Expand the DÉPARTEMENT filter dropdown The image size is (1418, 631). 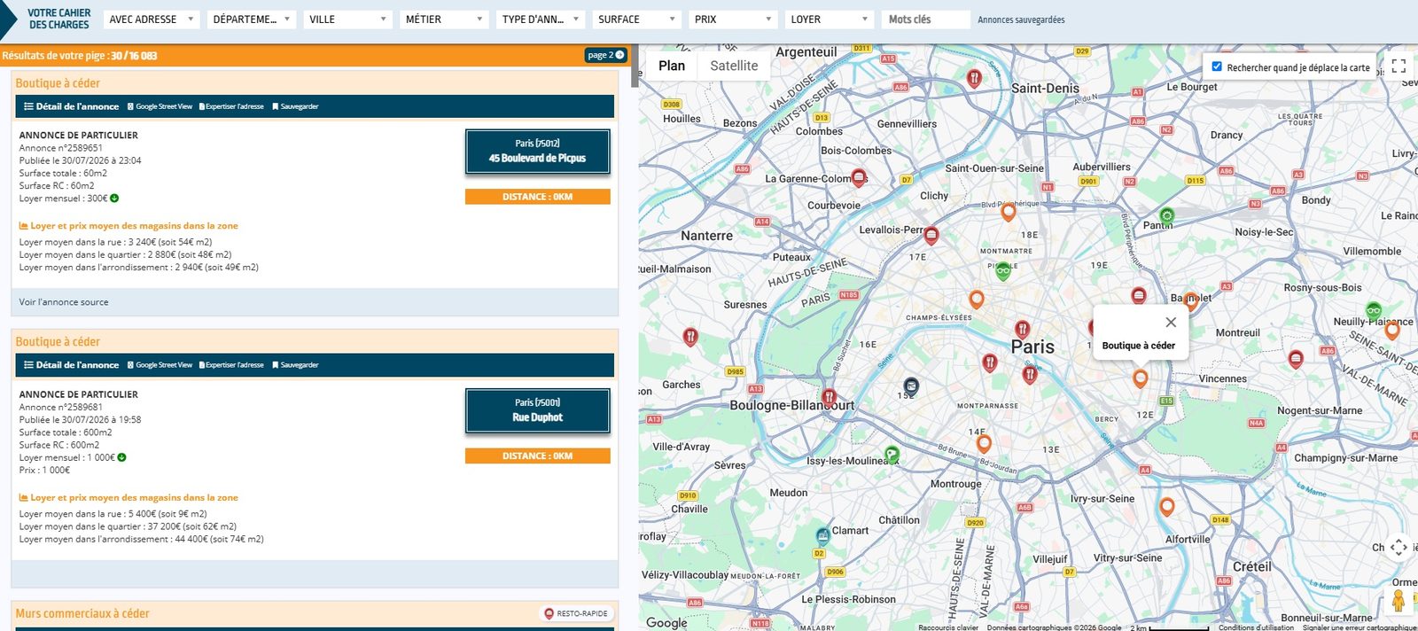252,19
